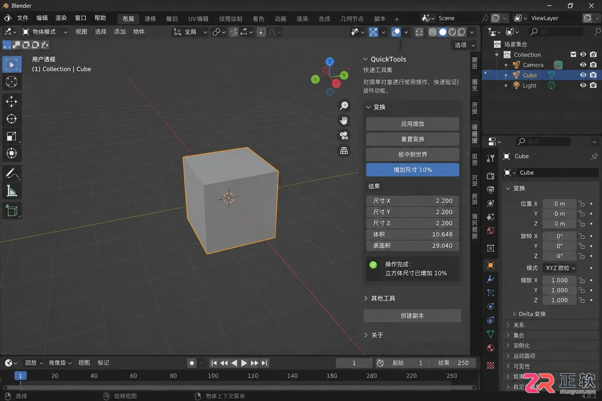This screenshot has width=602, height=401.
Task: Uncheck the Collection exclude checkbox
Action: [573, 55]
